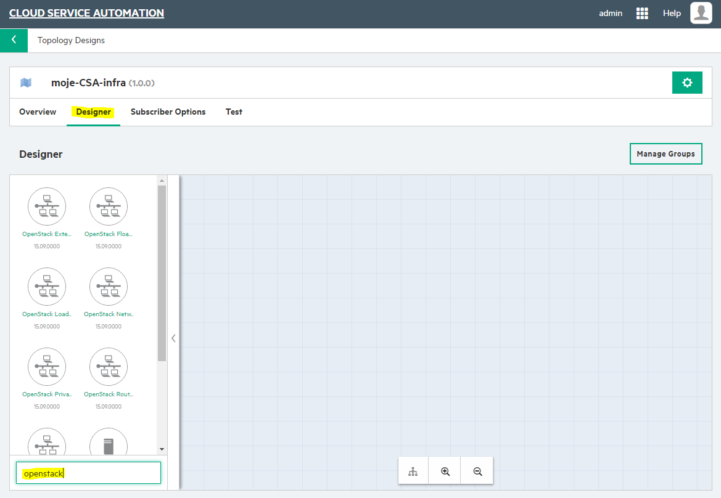Screen dimensions: 721x498
Task: Click the OpenStack Load.. label
Action: pyautogui.click(x=47, y=314)
